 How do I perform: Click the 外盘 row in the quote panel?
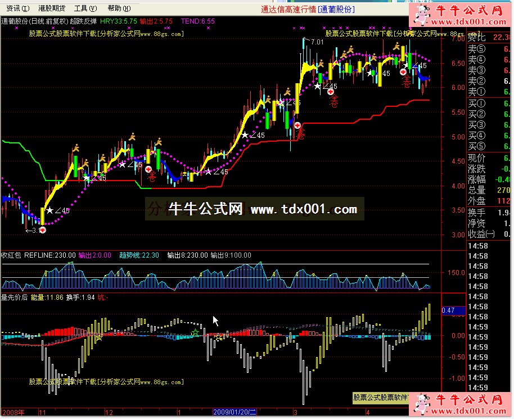[x=489, y=201]
